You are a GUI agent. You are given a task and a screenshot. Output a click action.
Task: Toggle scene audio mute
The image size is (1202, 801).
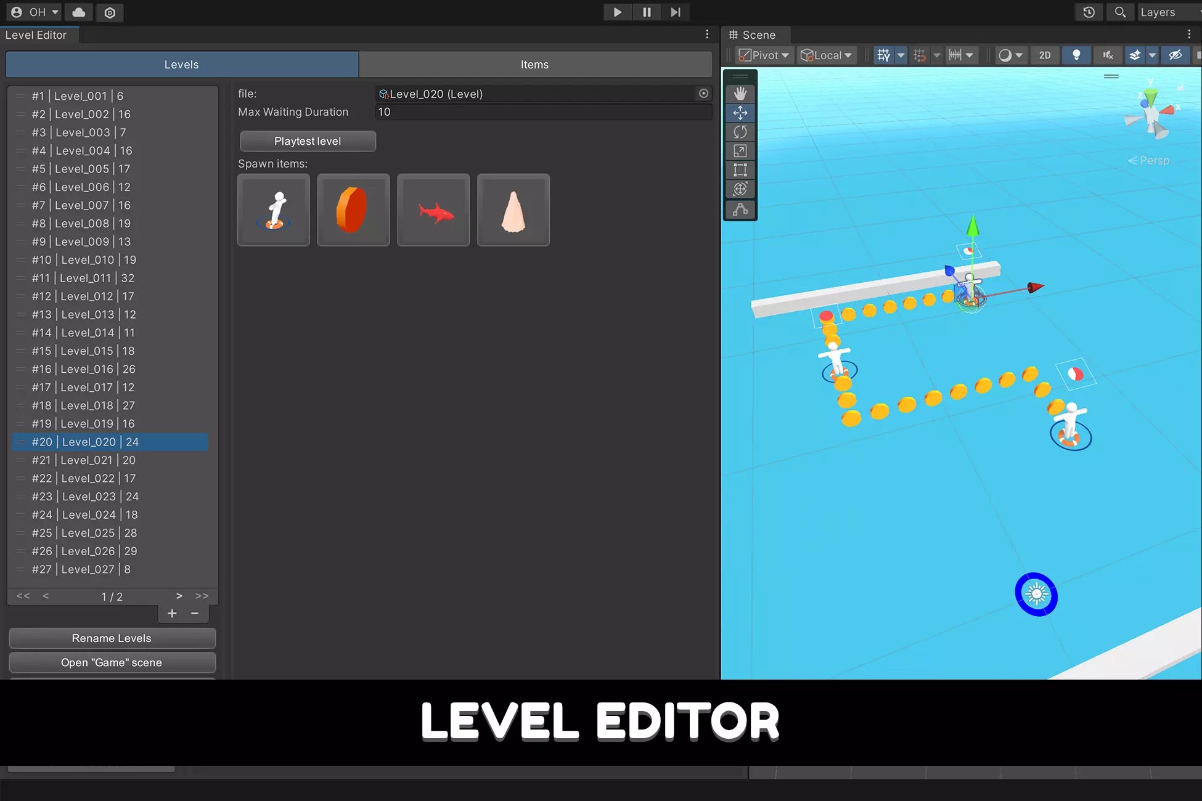(x=1108, y=55)
